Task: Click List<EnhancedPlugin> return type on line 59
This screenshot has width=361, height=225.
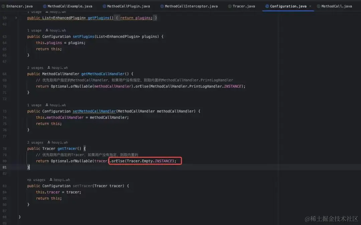Action: [64, 18]
